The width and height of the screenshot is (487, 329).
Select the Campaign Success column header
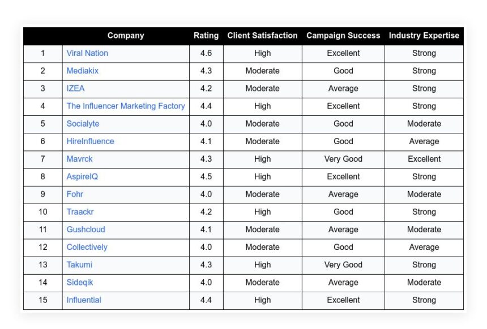click(343, 36)
